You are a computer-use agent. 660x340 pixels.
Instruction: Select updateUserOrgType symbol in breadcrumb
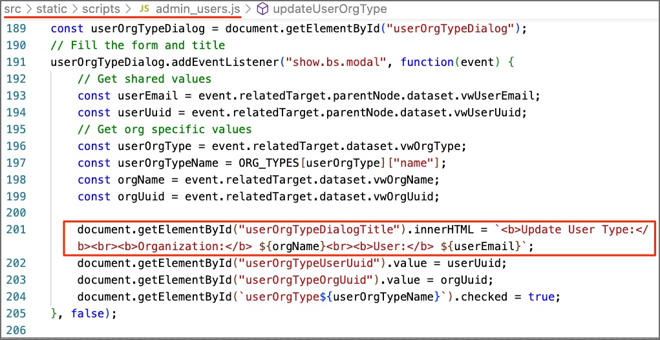(x=330, y=9)
